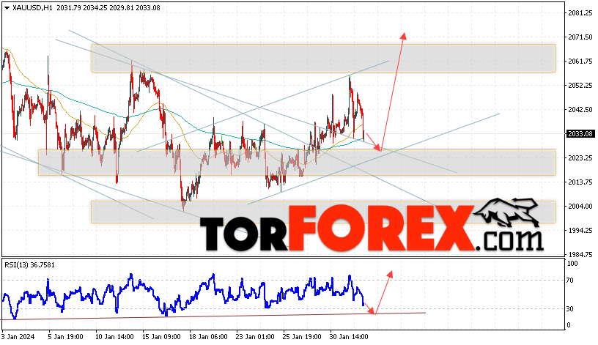Select the 2013.75 price axis label
This screenshot has width=598, height=345.
point(580,182)
